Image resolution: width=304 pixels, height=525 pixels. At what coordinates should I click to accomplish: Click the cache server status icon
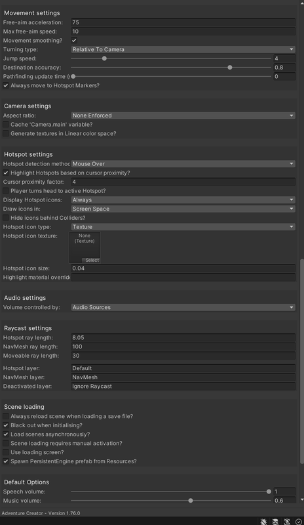[x=275, y=521]
